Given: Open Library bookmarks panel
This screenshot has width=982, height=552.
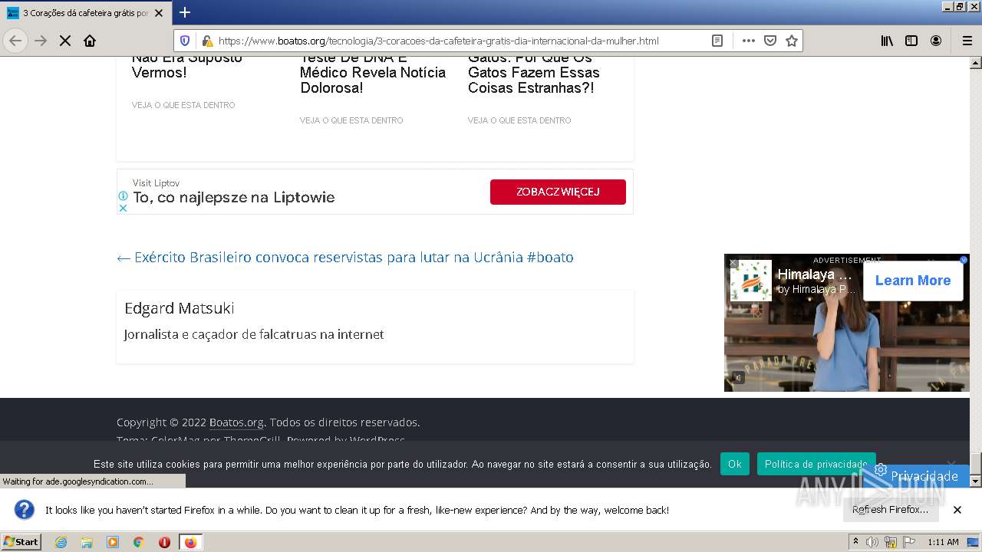Looking at the screenshot, I should 887,41.
